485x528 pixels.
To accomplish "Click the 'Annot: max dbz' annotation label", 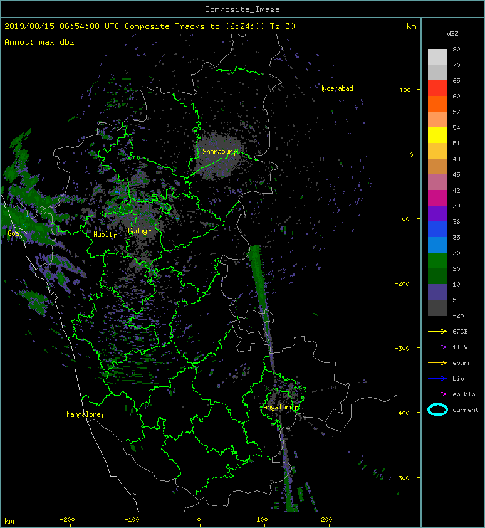I will pyautogui.click(x=39, y=42).
